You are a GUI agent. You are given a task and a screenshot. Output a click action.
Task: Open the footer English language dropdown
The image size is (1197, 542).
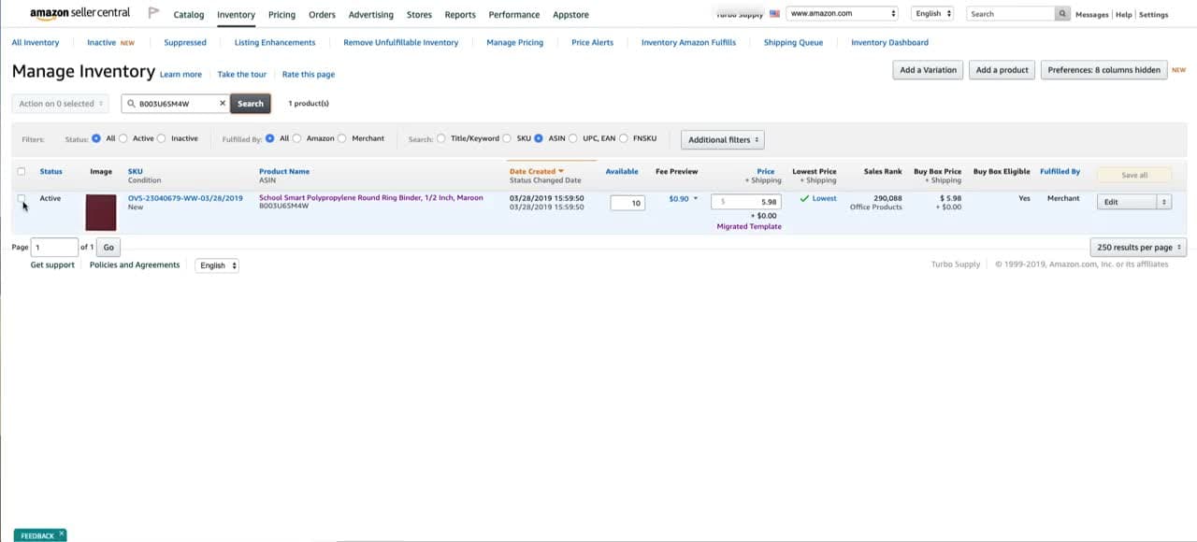pos(217,265)
